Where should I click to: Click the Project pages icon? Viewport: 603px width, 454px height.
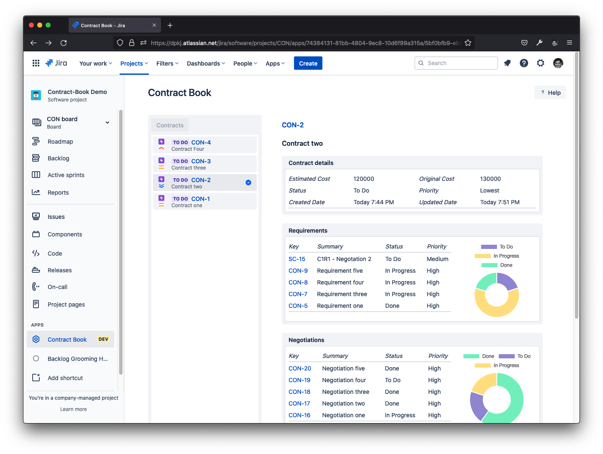[x=36, y=304]
